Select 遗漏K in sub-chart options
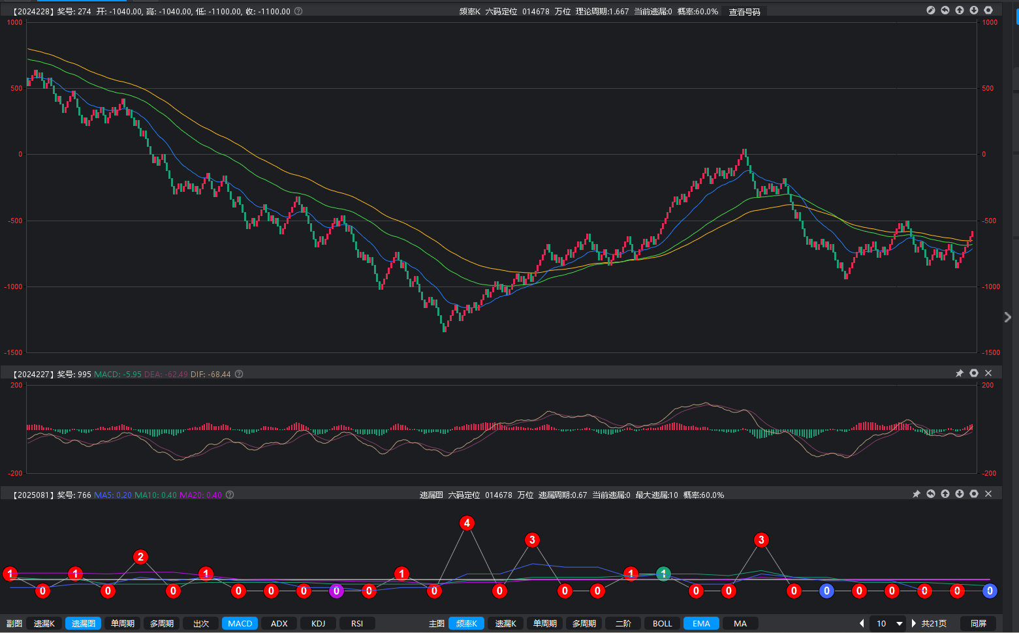This screenshot has height=633, width=1019. [x=44, y=623]
